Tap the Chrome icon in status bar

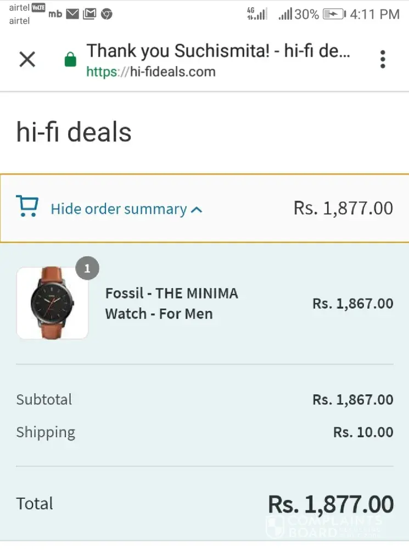107,14
